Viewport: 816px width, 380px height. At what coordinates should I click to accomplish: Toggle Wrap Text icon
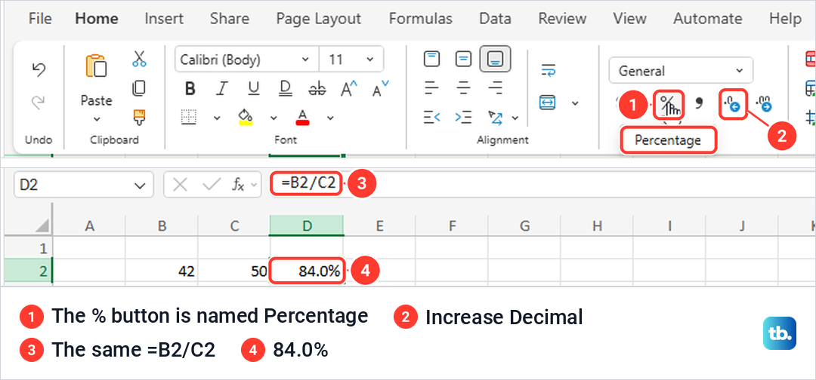click(548, 69)
